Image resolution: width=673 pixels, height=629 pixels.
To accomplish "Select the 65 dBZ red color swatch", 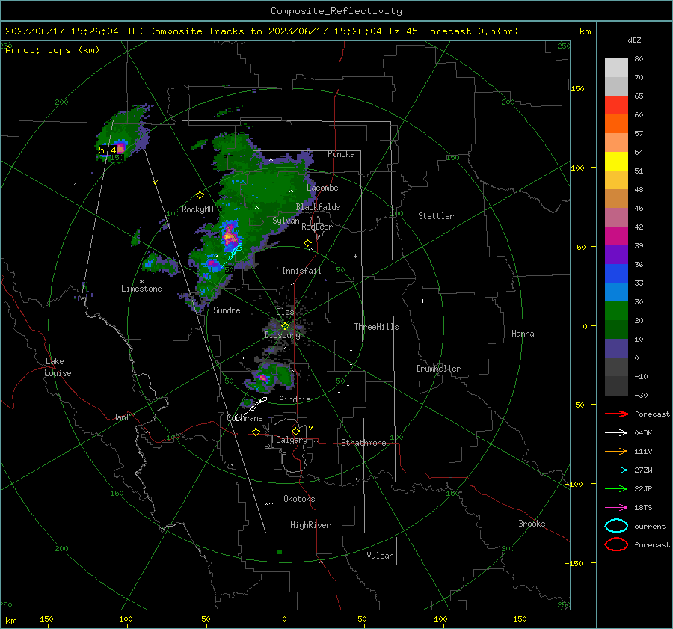I will pos(616,105).
